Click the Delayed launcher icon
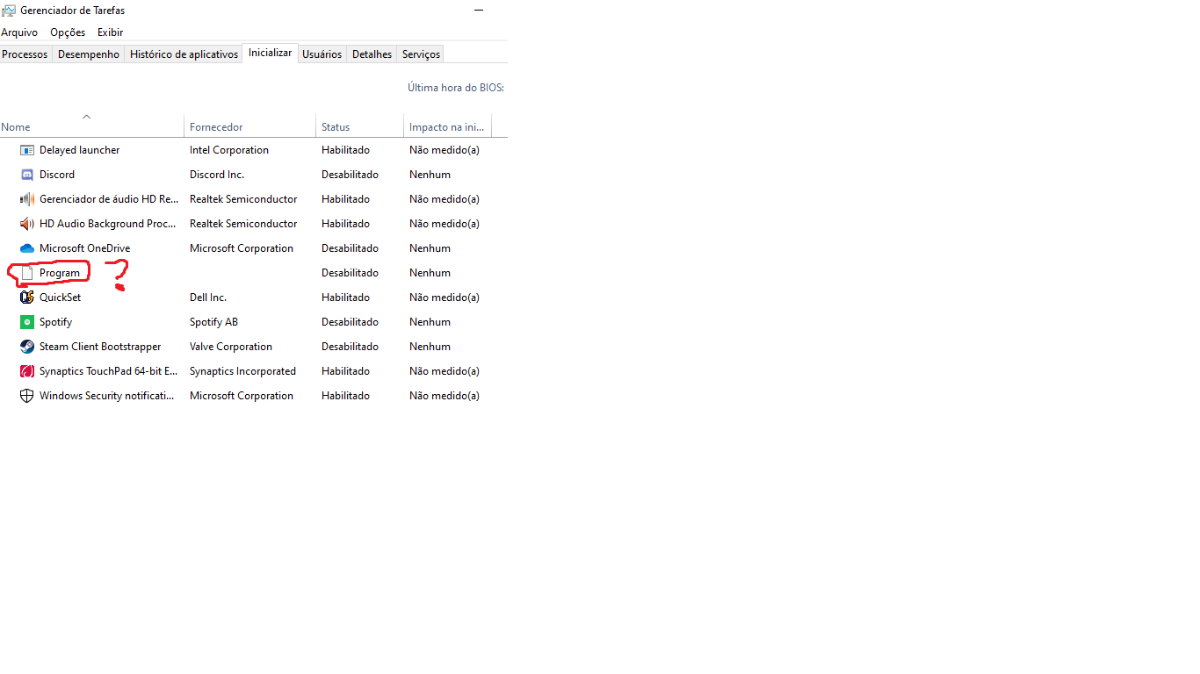Image resolution: width=1200 pixels, height=674 pixels. point(26,150)
